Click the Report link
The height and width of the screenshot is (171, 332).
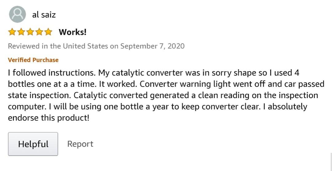point(80,144)
